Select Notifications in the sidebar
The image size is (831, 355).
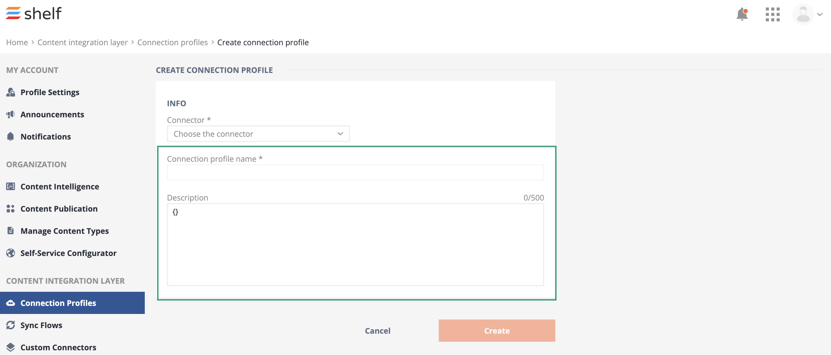pos(45,137)
